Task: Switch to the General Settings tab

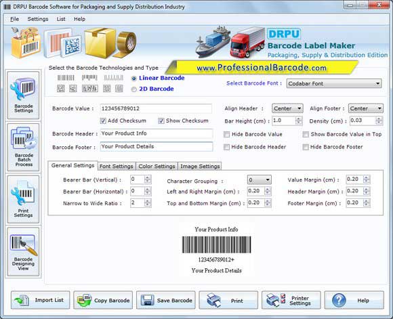Action: click(73, 166)
